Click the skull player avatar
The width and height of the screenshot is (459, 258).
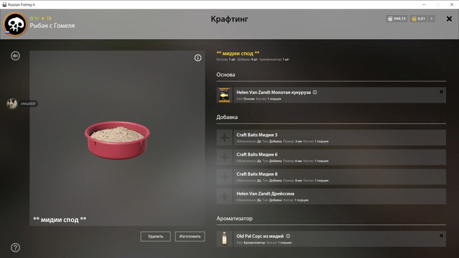point(15,24)
